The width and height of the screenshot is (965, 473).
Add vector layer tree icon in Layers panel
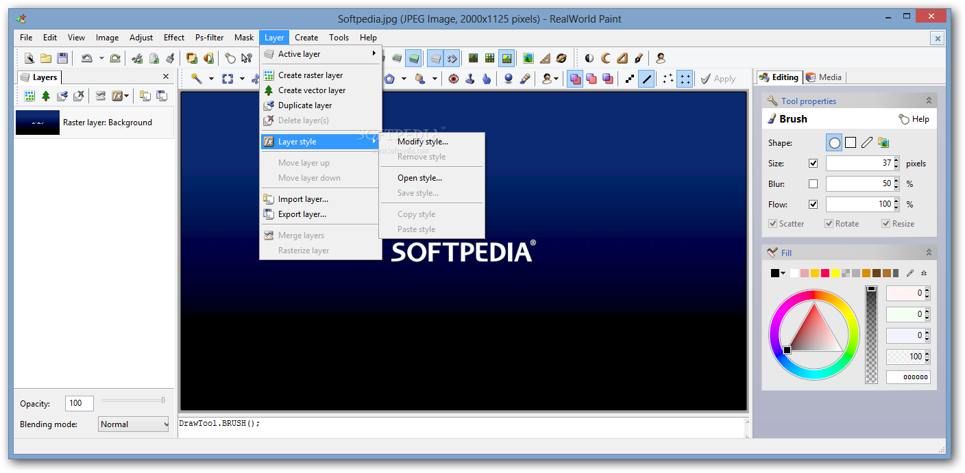pos(46,96)
